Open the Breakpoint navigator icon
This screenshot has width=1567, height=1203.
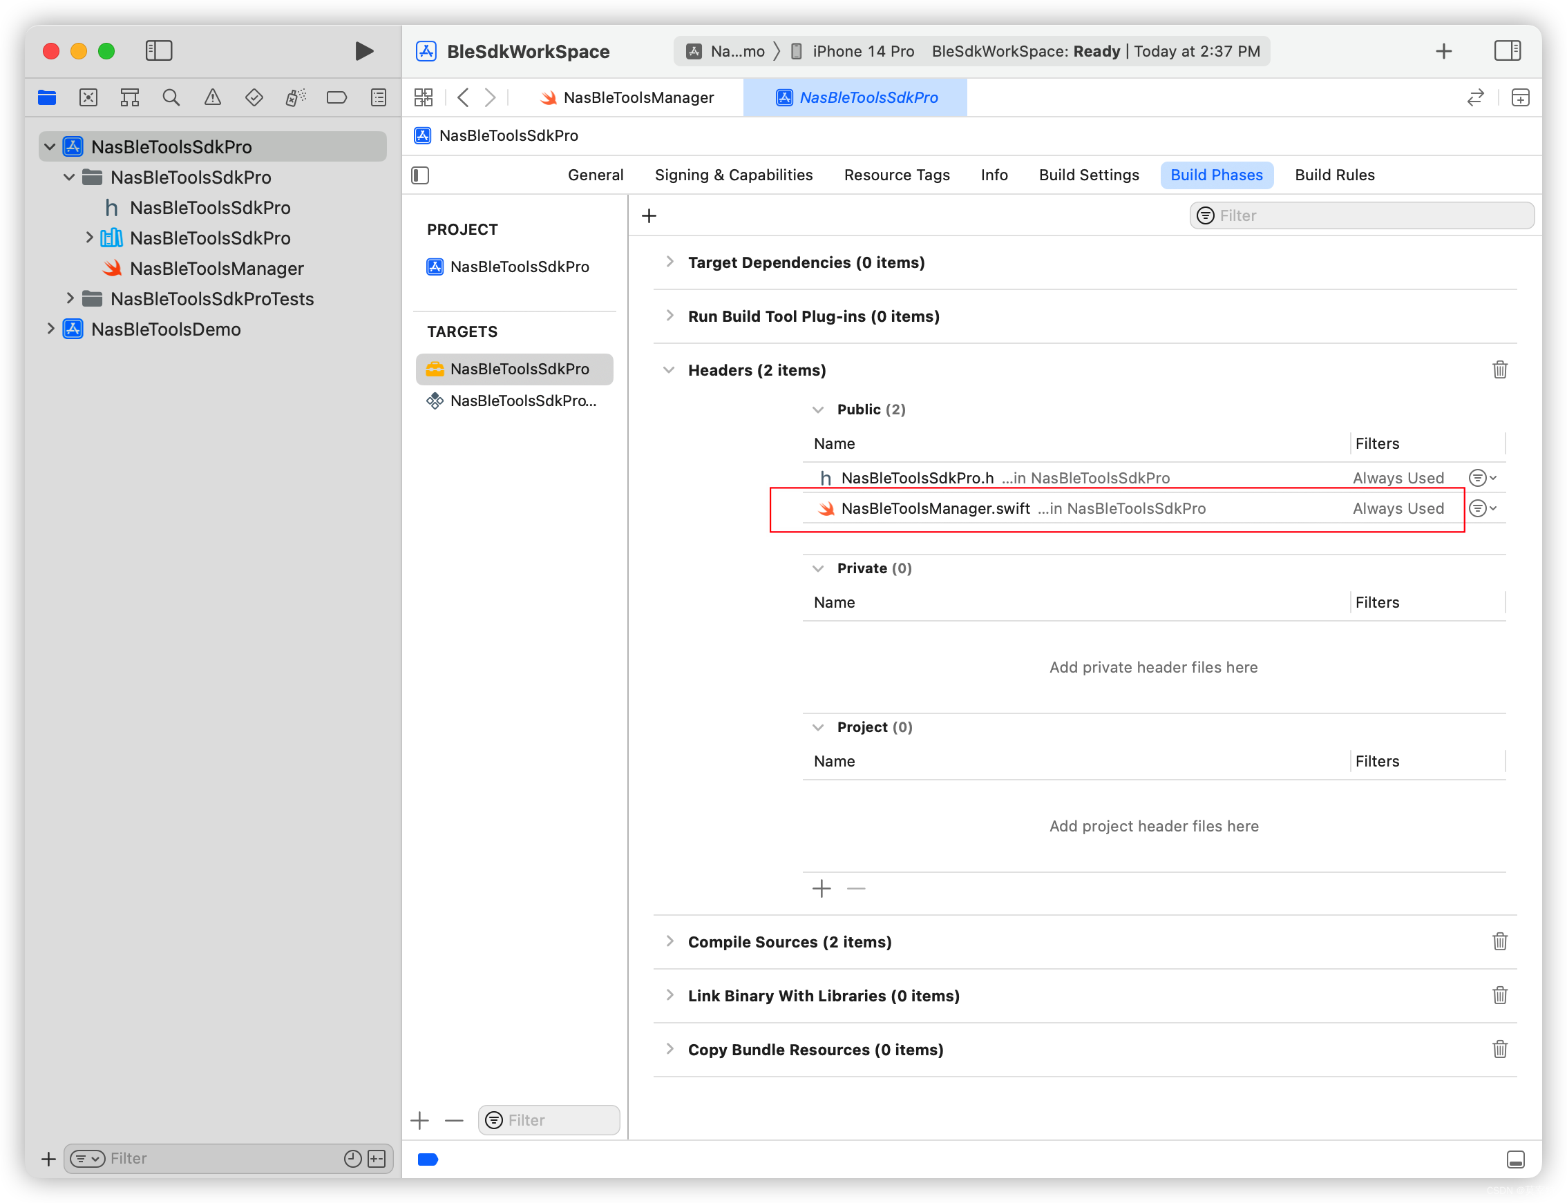point(336,97)
